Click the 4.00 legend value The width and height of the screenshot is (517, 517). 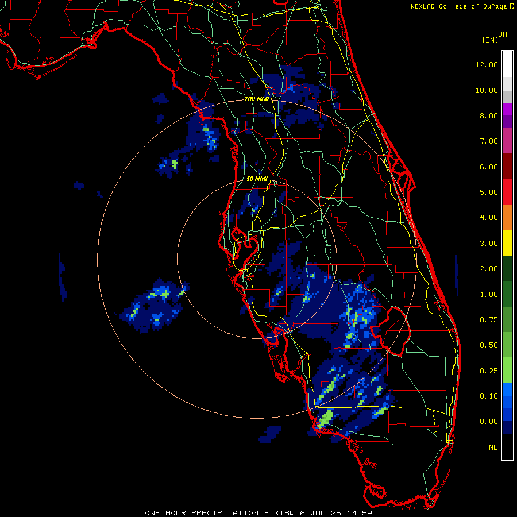(x=489, y=218)
